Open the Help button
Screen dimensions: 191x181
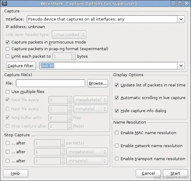(15, 173)
